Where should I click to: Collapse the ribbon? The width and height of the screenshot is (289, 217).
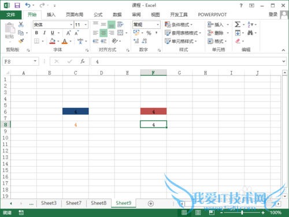click(283, 50)
